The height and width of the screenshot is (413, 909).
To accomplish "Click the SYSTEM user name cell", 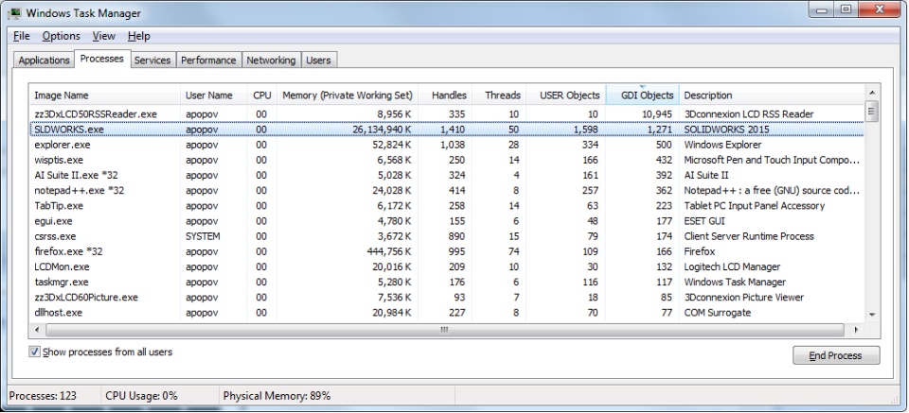I will [203, 236].
